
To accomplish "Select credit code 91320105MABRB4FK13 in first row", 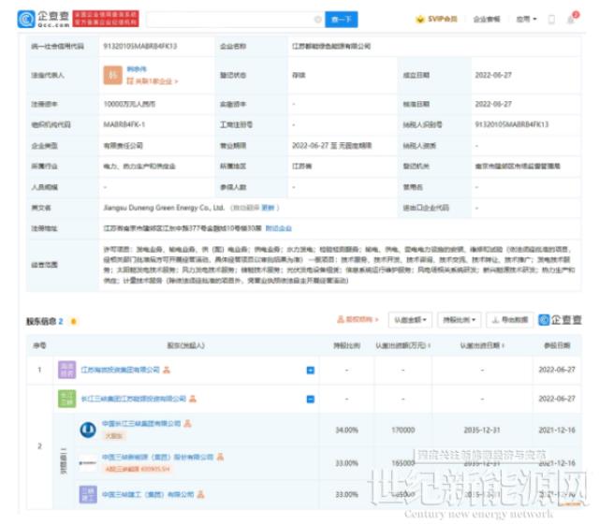I will (140, 46).
